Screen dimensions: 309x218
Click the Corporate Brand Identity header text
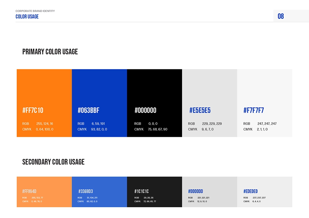35,11
